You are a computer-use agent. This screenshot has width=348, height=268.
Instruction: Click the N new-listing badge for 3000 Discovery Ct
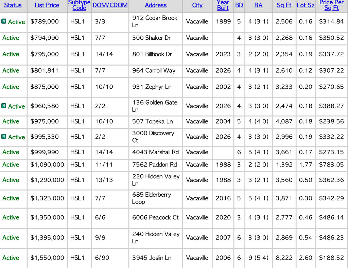pyautogui.click(x=4, y=137)
